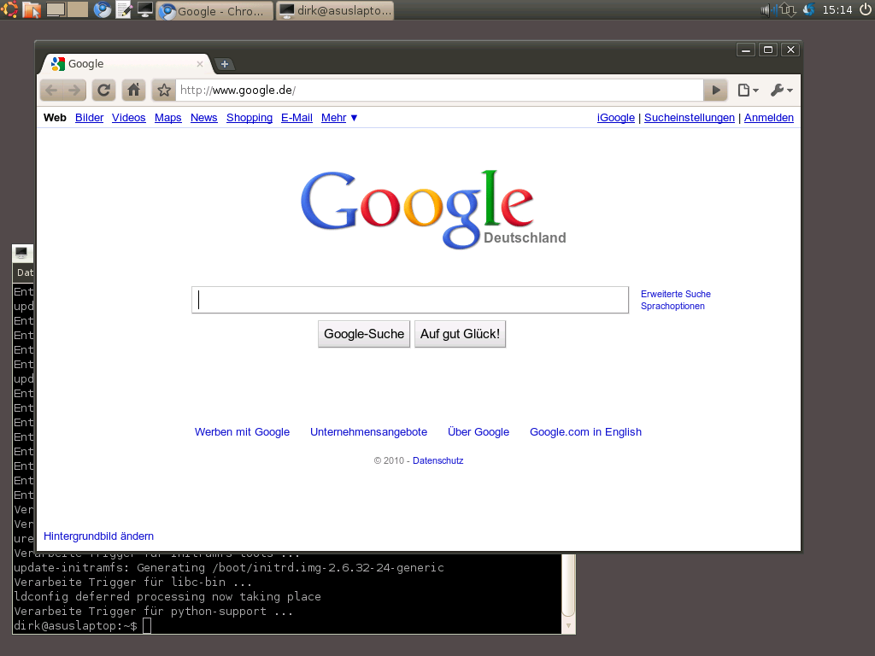Reload the Google page

(103, 90)
